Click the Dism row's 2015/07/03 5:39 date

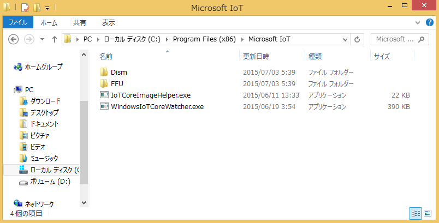[x=269, y=73]
